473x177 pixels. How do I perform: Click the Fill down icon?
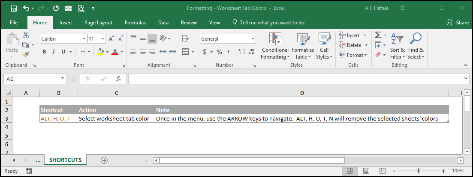pyautogui.click(x=378, y=45)
